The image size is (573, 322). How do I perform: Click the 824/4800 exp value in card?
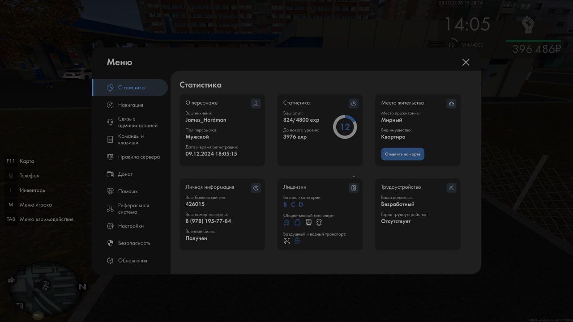tap(301, 120)
